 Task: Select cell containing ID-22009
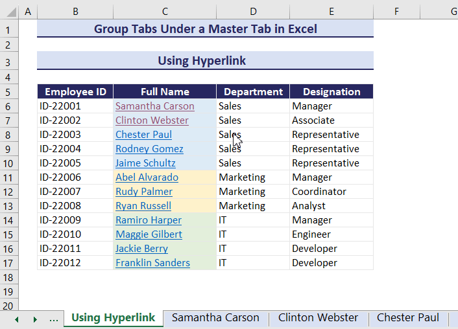click(60, 220)
